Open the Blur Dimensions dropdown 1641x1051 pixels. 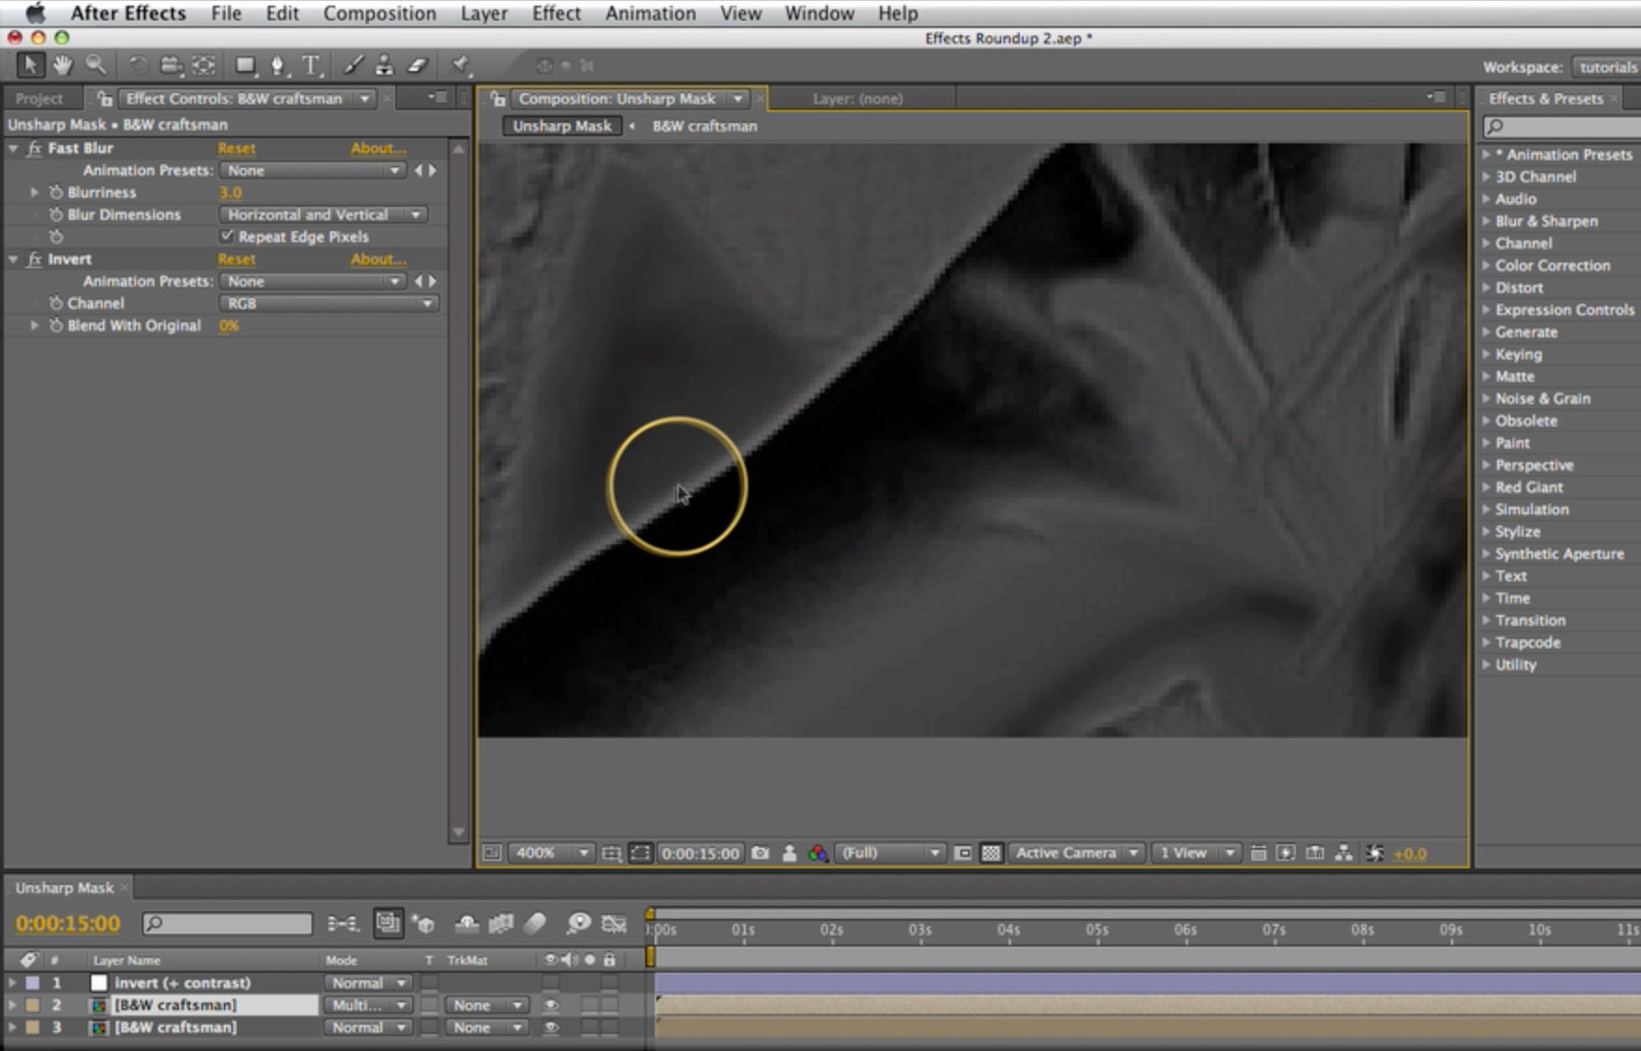point(324,214)
